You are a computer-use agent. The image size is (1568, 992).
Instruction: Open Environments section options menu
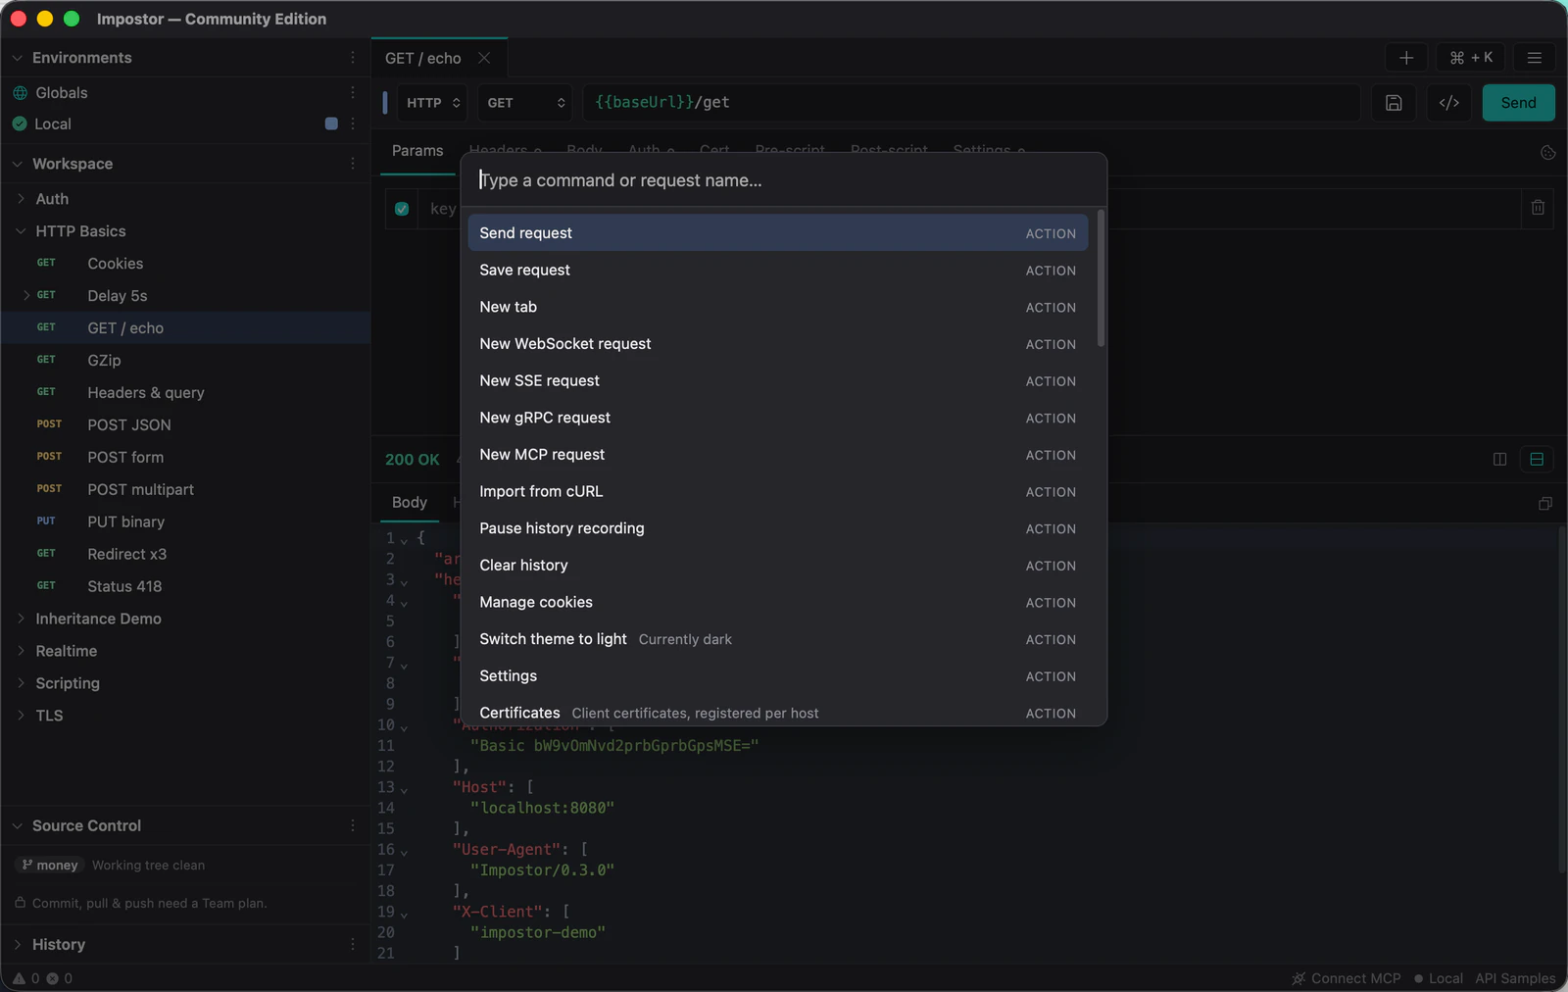(x=353, y=58)
